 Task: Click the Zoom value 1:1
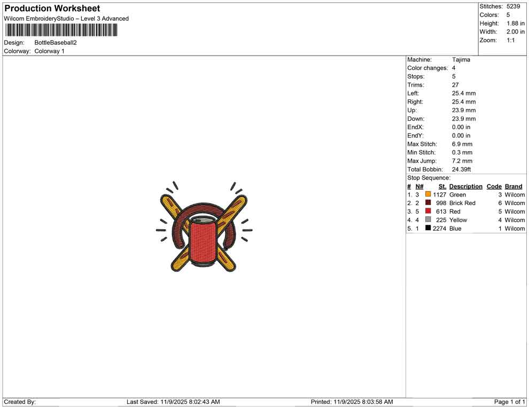pyautogui.click(x=511, y=40)
